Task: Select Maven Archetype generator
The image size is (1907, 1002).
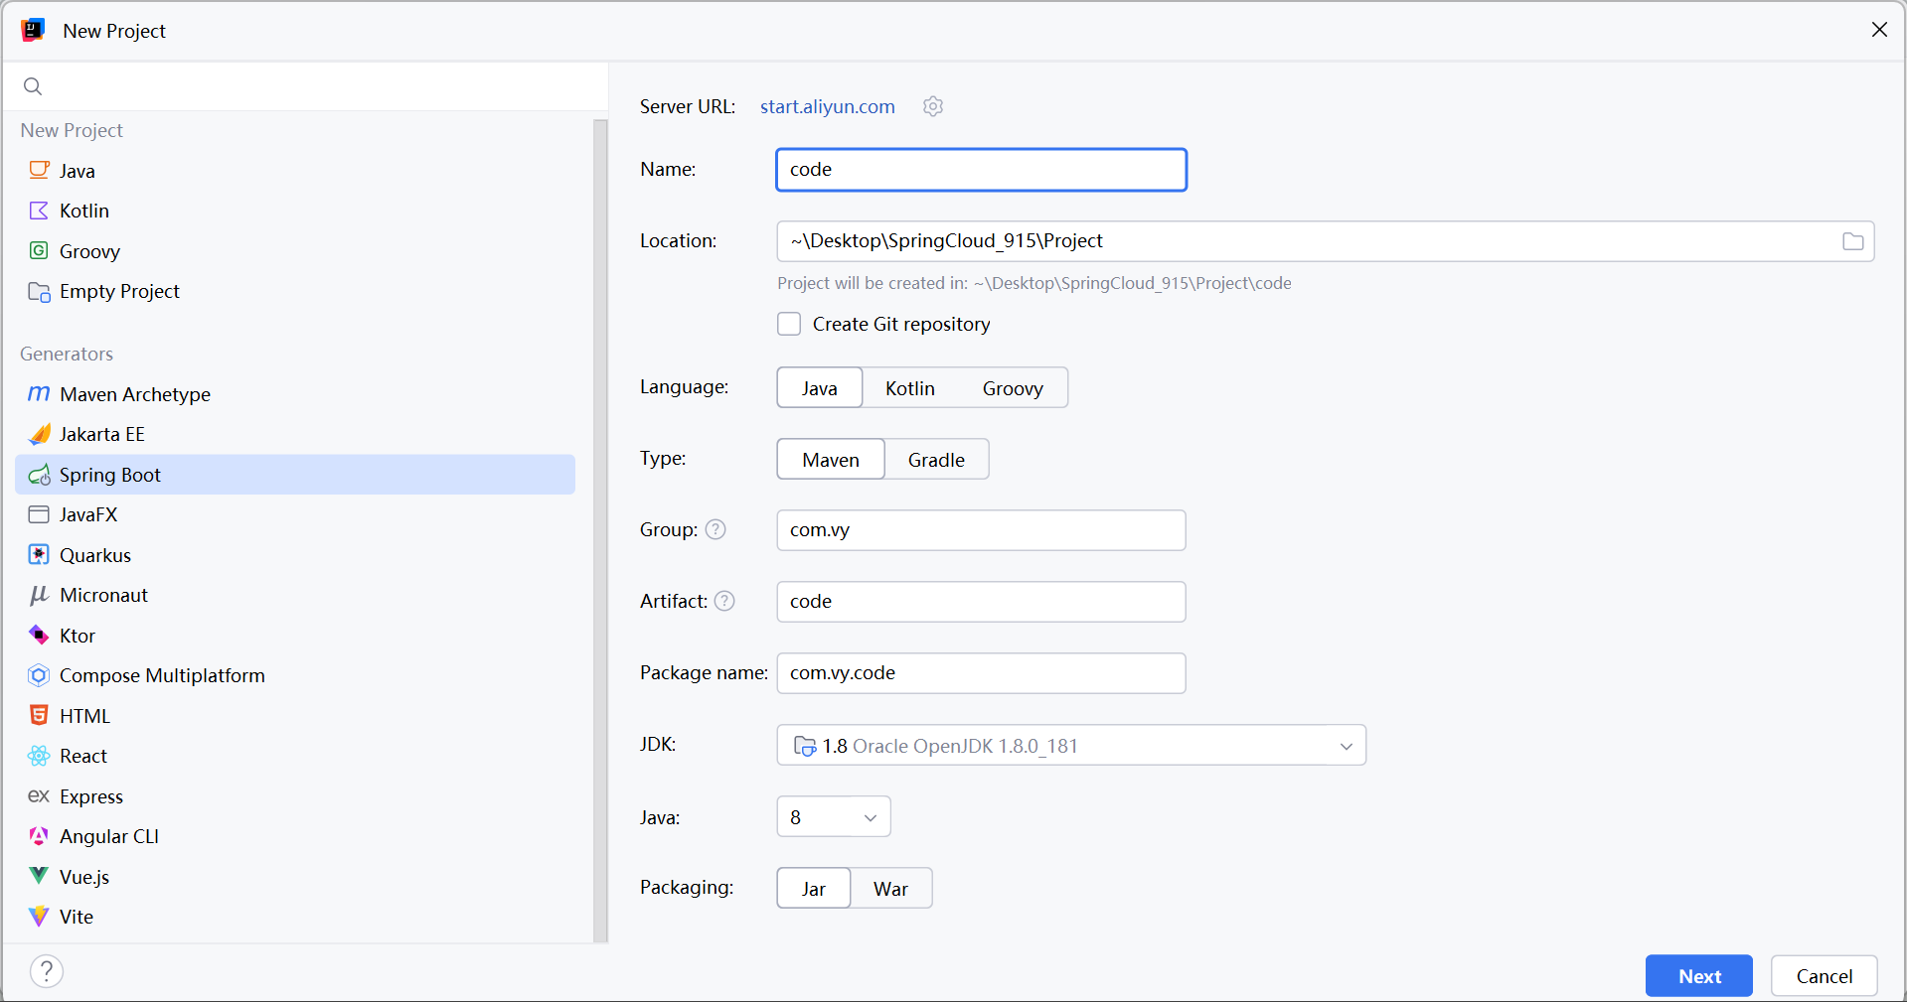Action: click(296, 394)
